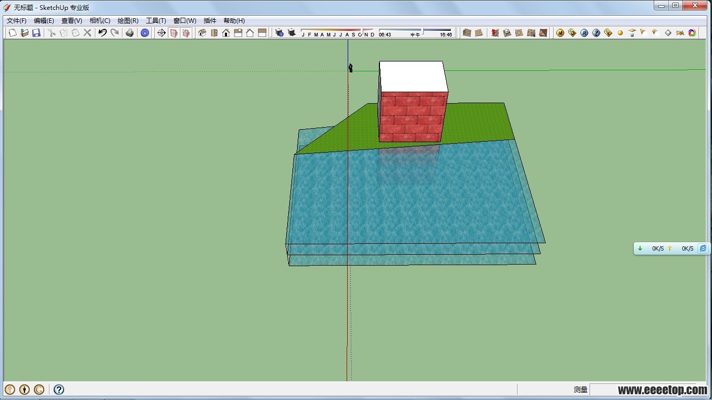Open the 帮助(H) menu
The image size is (712, 400).
(x=234, y=21)
